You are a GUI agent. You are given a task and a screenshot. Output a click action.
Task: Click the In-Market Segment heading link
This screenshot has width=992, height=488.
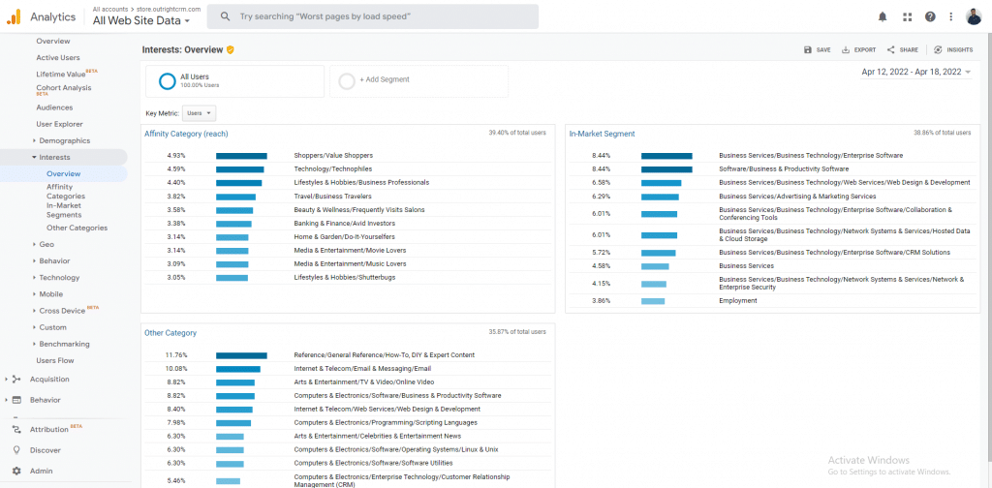(602, 134)
